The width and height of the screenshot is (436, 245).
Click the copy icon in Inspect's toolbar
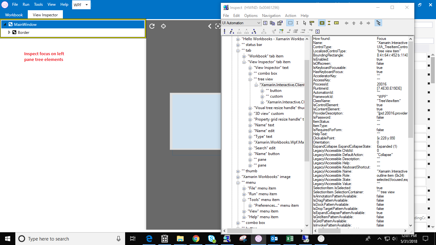point(273,23)
